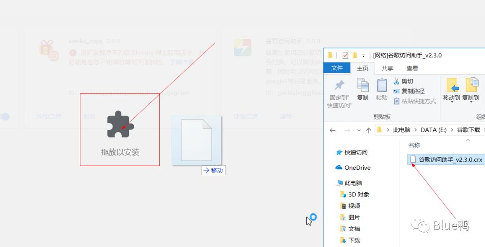Toggle the extension switch at far left

pyautogui.click(x=4, y=117)
